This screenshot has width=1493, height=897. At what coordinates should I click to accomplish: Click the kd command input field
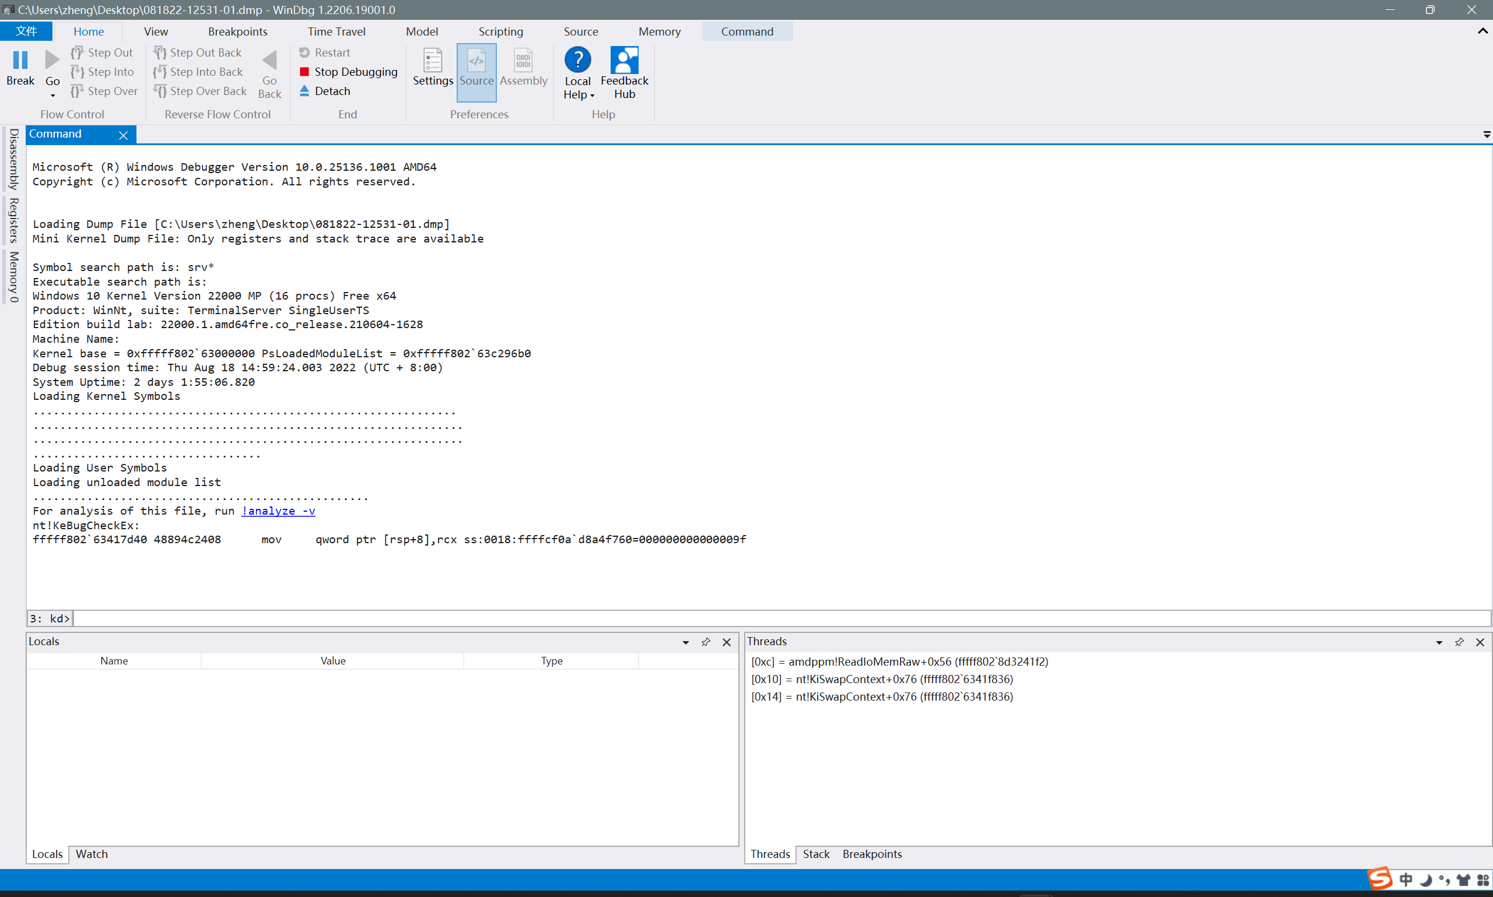tap(780, 618)
